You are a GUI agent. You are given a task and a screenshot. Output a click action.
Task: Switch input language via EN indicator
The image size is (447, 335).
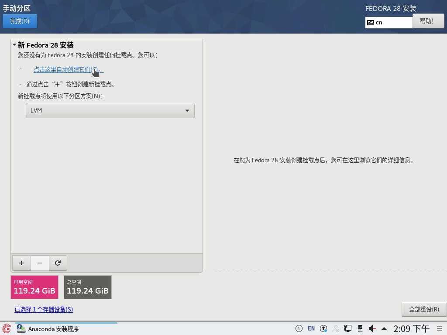click(311, 329)
